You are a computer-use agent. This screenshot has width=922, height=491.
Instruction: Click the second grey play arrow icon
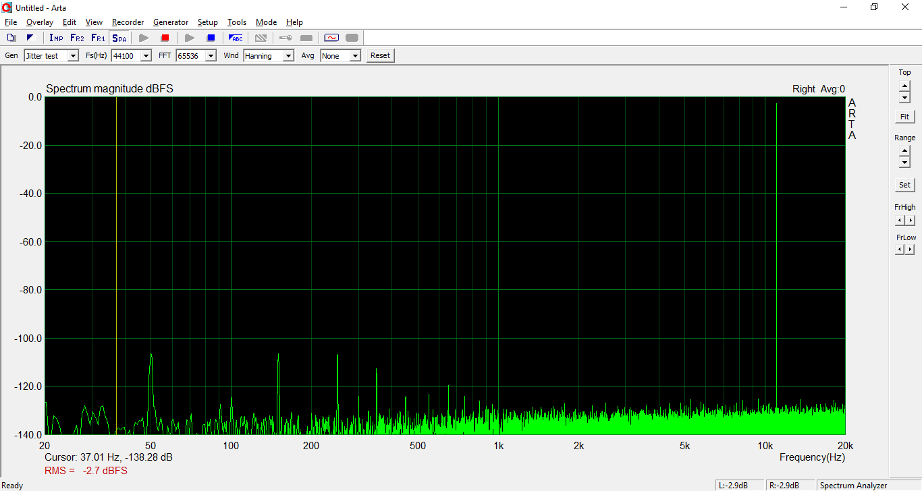point(190,38)
